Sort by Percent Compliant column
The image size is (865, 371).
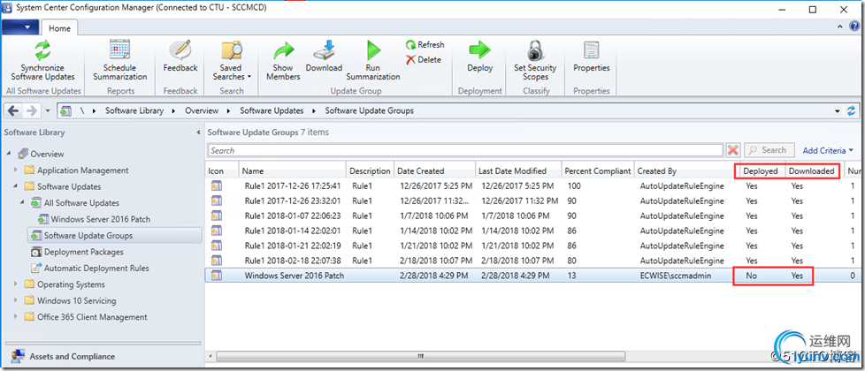tap(597, 170)
